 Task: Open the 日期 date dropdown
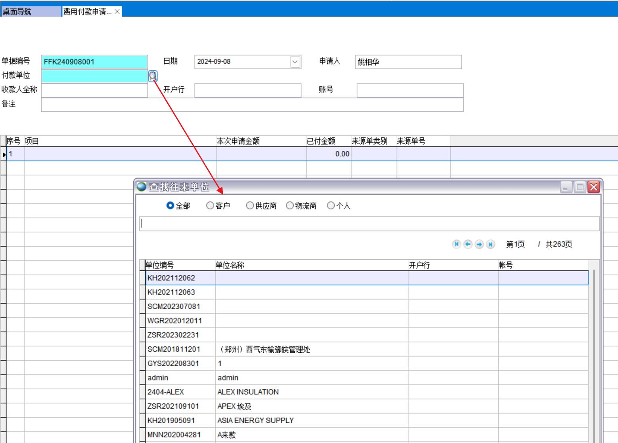pos(295,62)
